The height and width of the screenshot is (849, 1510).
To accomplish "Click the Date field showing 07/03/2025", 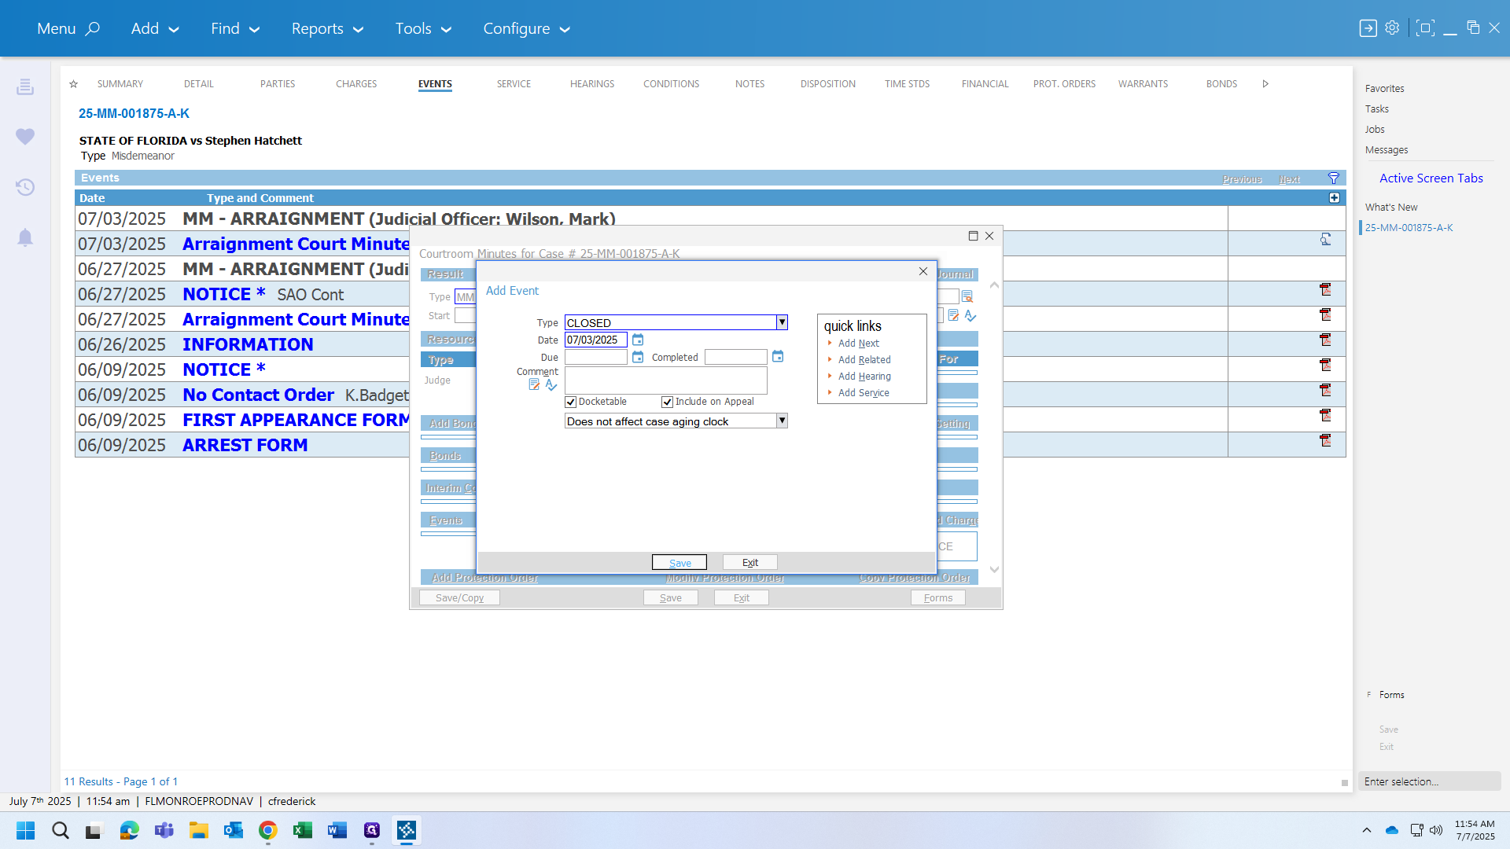I will (596, 340).
